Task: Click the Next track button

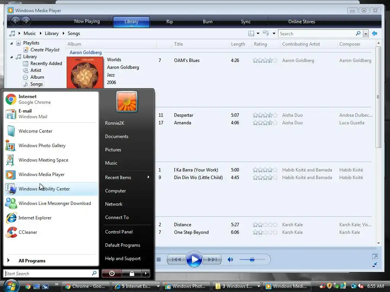Action: click(212, 260)
